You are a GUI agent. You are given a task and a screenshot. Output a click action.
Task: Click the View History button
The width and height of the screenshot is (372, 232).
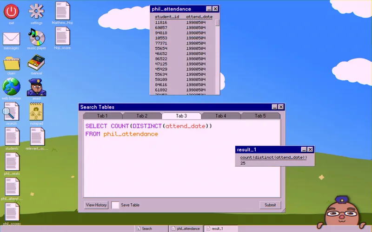pyautogui.click(x=96, y=205)
